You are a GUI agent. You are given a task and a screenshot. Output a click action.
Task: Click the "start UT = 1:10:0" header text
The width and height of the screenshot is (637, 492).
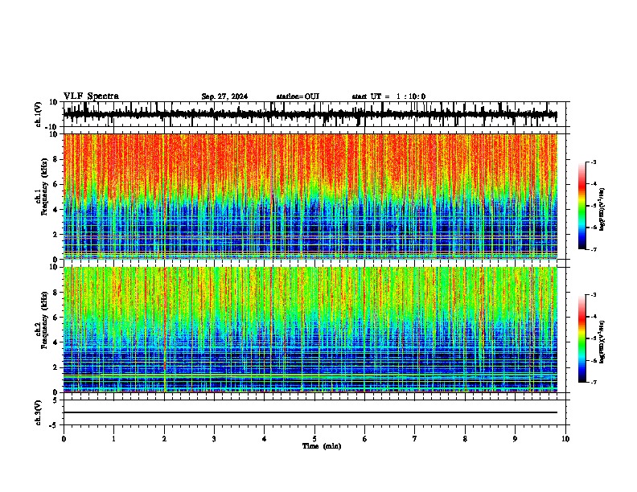coord(388,96)
